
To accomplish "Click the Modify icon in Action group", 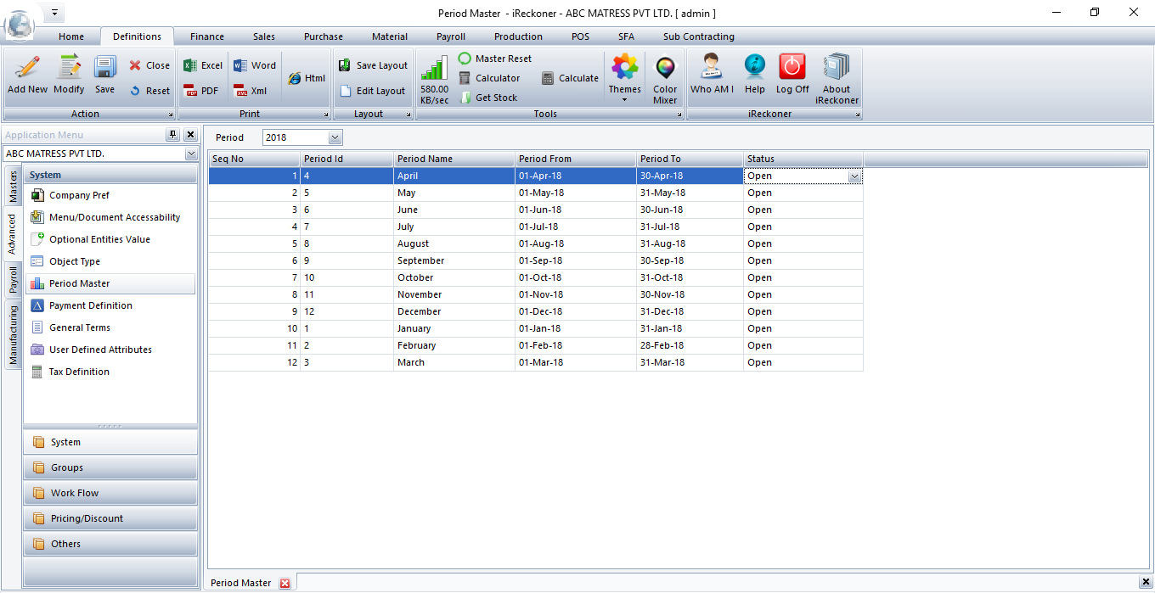I will [69, 74].
